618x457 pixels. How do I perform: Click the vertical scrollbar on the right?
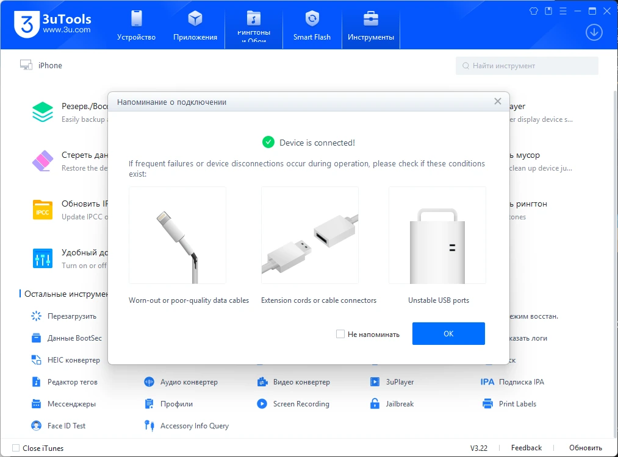click(616, 264)
